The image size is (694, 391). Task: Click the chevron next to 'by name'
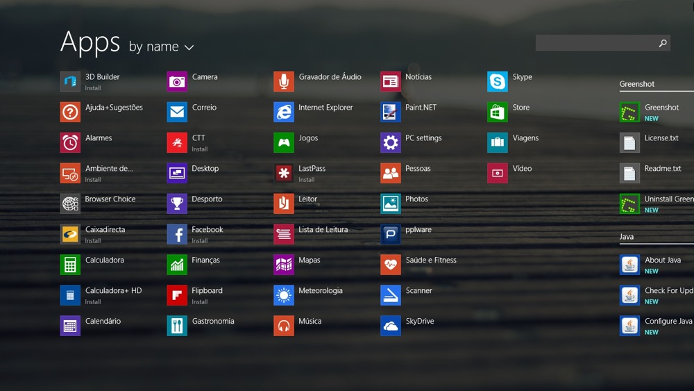point(189,47)
